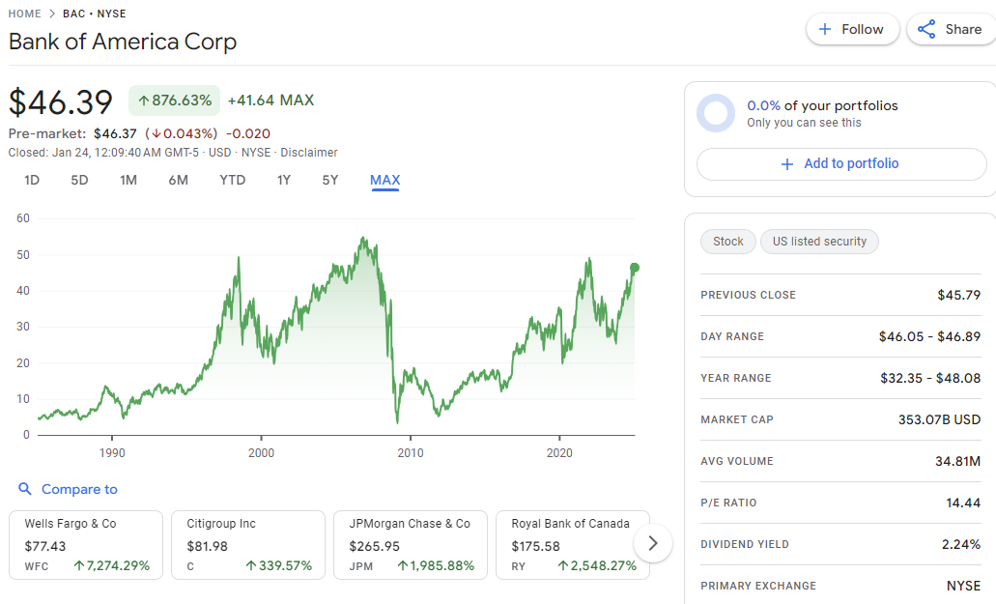996x604 pixels.
Task: Click the green end-point marker on chart
Action: click(x=635, y=268)
